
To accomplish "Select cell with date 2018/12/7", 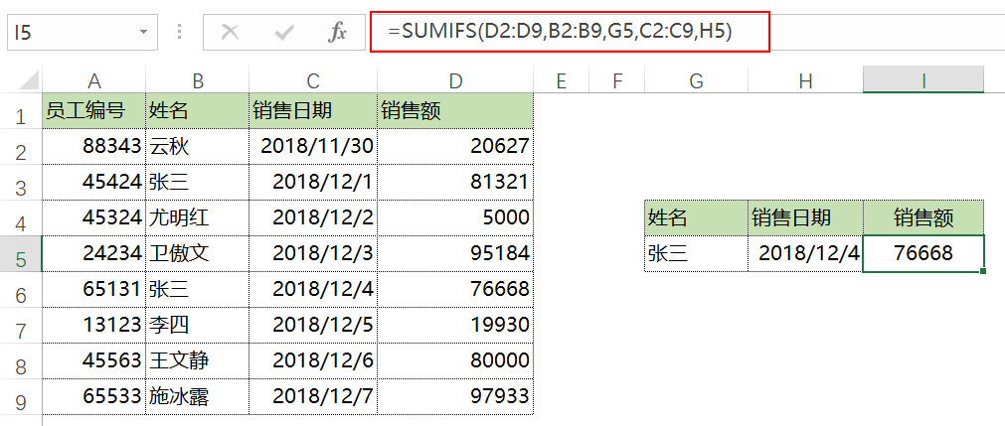I will pos(313,398).
